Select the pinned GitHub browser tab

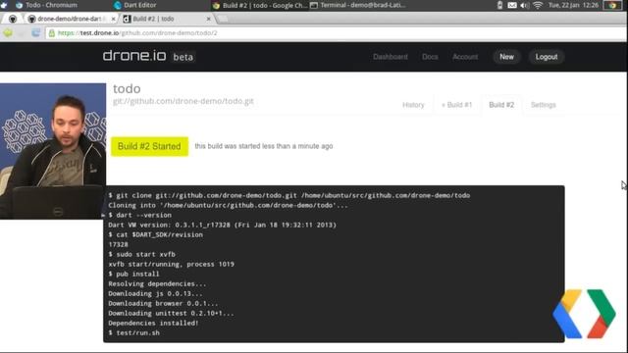(13, 19)
